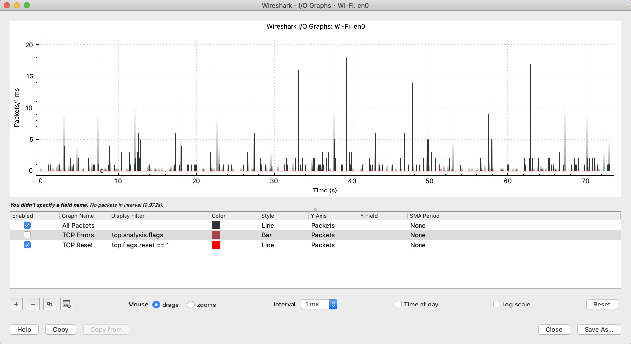Click Bar style cell of TCP Errors

267,235
